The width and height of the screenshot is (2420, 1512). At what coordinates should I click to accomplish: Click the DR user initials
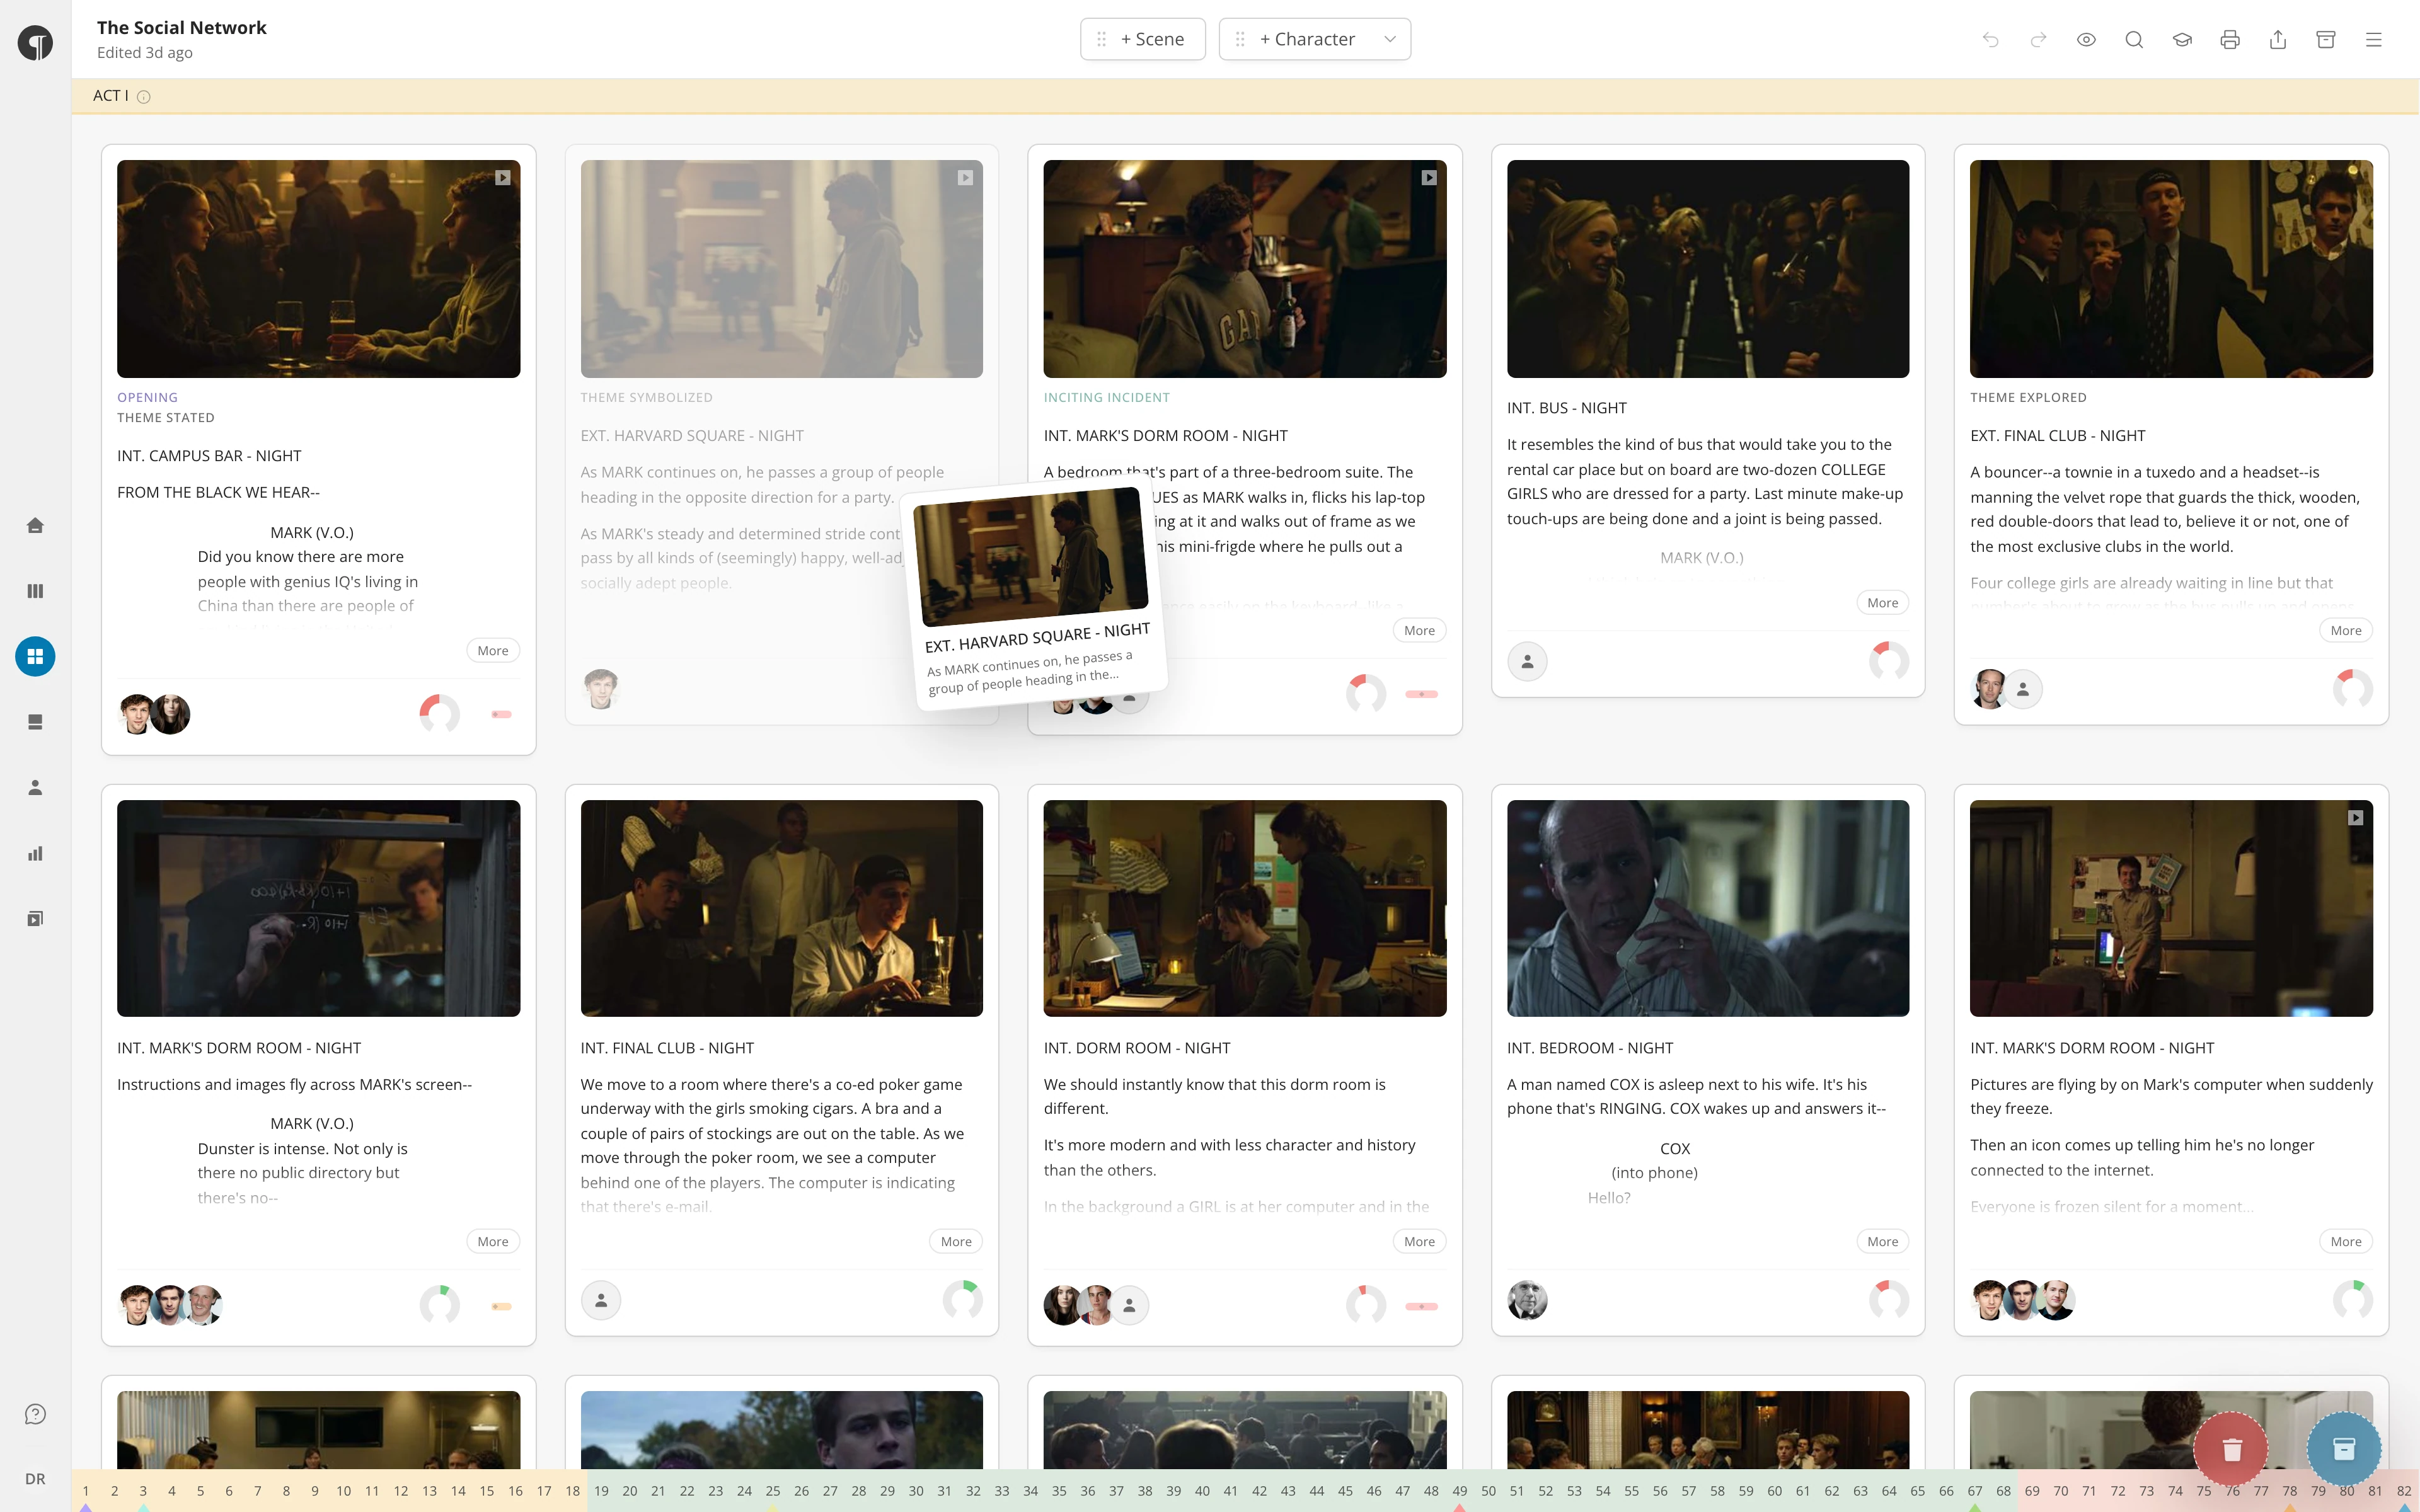tap(35, 1479)
